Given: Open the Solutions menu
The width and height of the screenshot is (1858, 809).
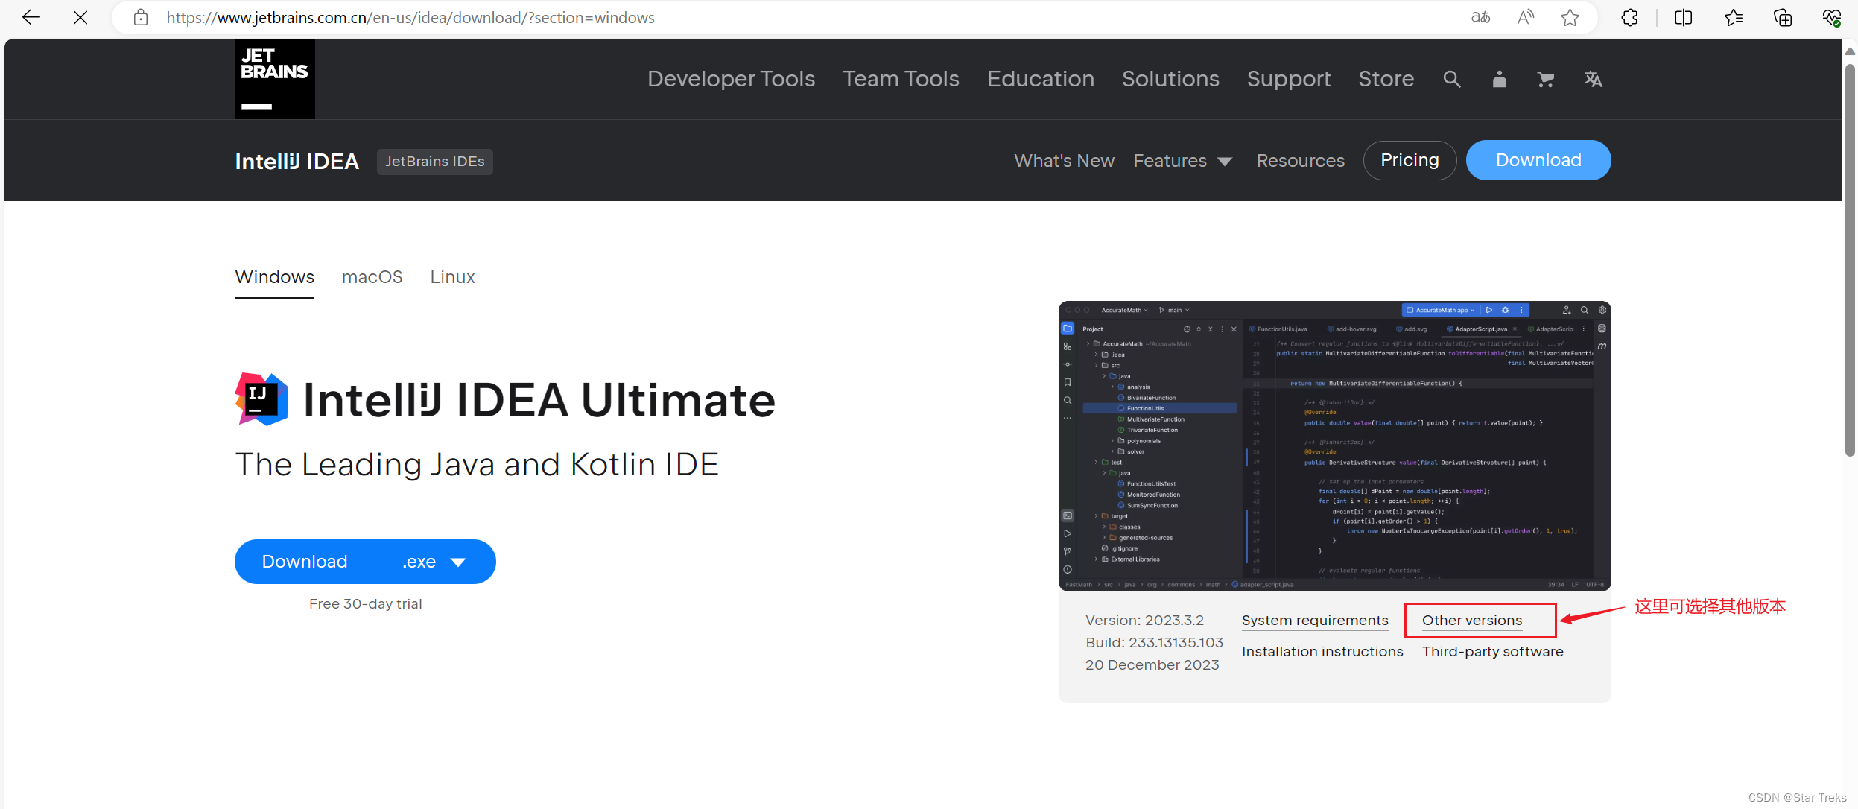Looking at the screenshot, I should click(1170, 79).
